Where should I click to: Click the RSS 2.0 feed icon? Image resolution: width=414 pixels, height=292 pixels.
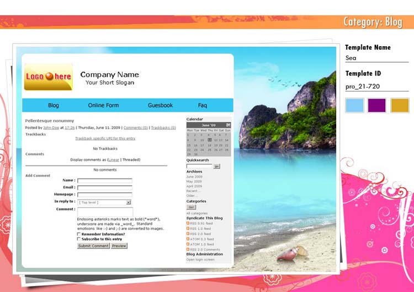(x=188, y=234)
